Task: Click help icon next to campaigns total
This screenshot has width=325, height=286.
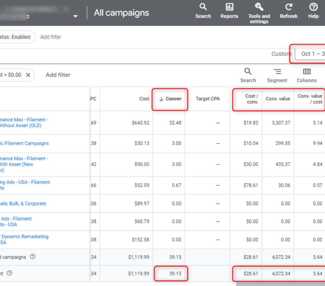Action: coord(32,257)
